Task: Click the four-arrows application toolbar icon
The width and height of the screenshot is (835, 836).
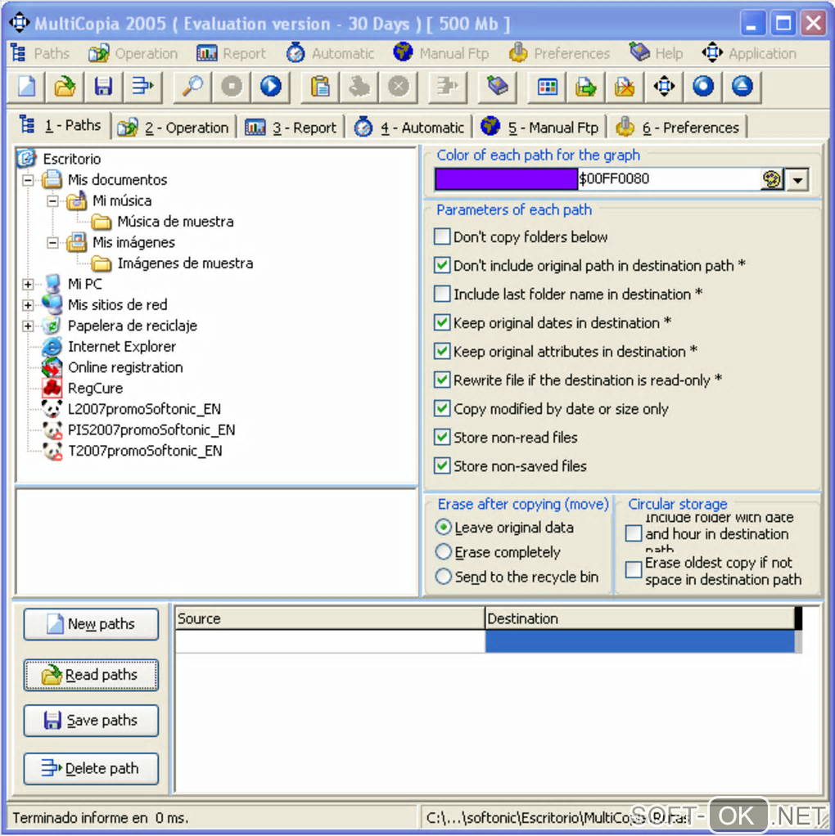Action: coord(664,86)
